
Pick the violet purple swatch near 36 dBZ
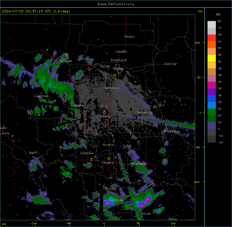(212, 92)
